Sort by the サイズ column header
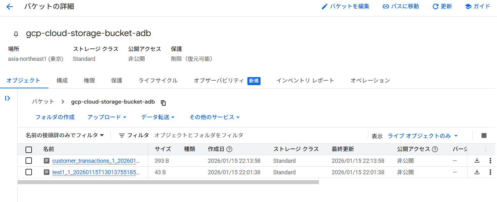 (163, 149)
